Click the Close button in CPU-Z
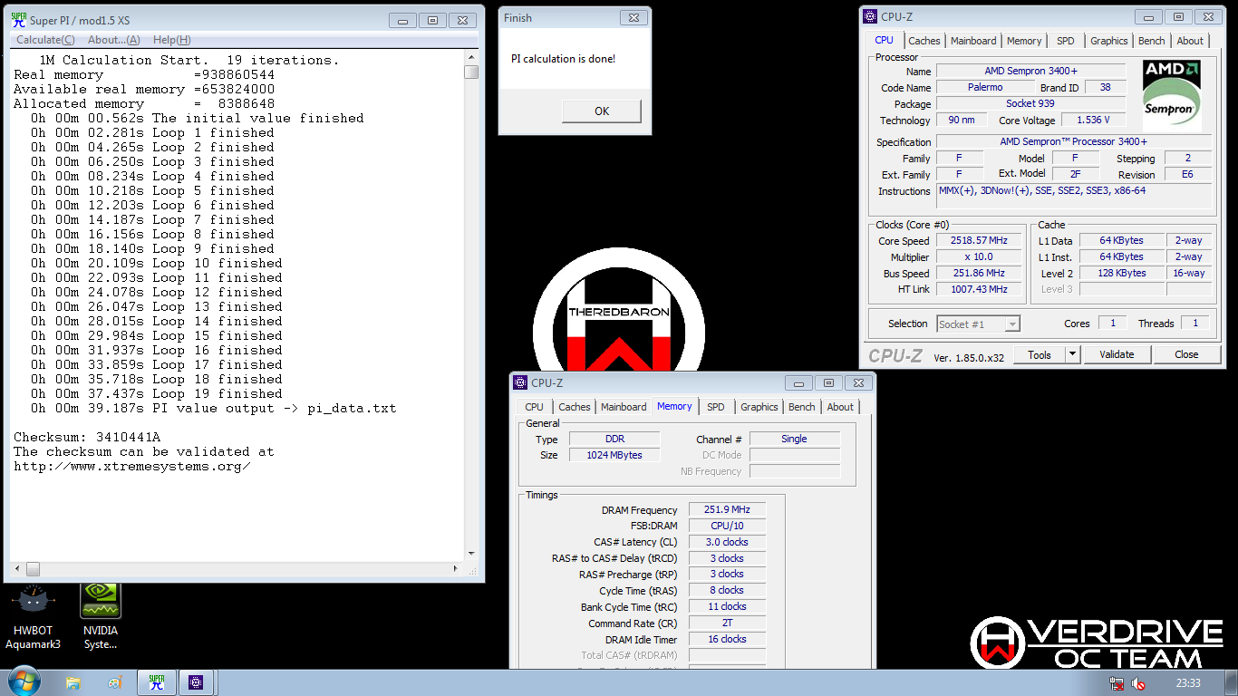The height and width of the screenshot is (696, 1238). [x=1186, y=354]
